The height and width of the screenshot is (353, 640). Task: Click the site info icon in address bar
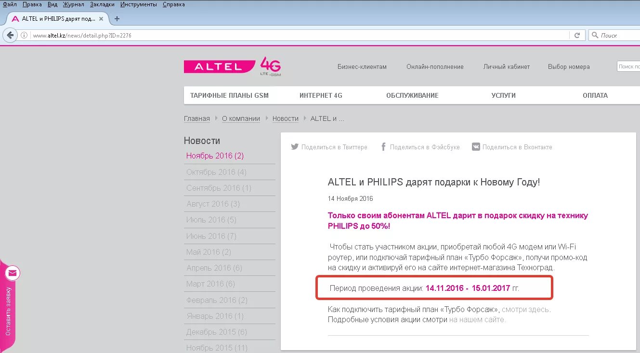24,35
